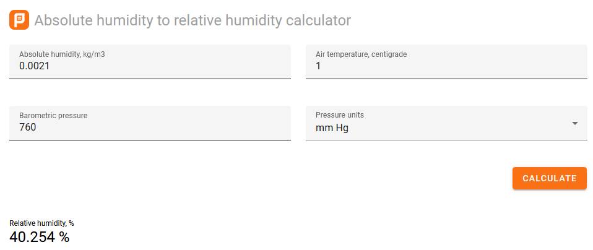Click the 'Air temperature, centigrade' label
This screenshot has height=250, width=593.
(361, 54)
